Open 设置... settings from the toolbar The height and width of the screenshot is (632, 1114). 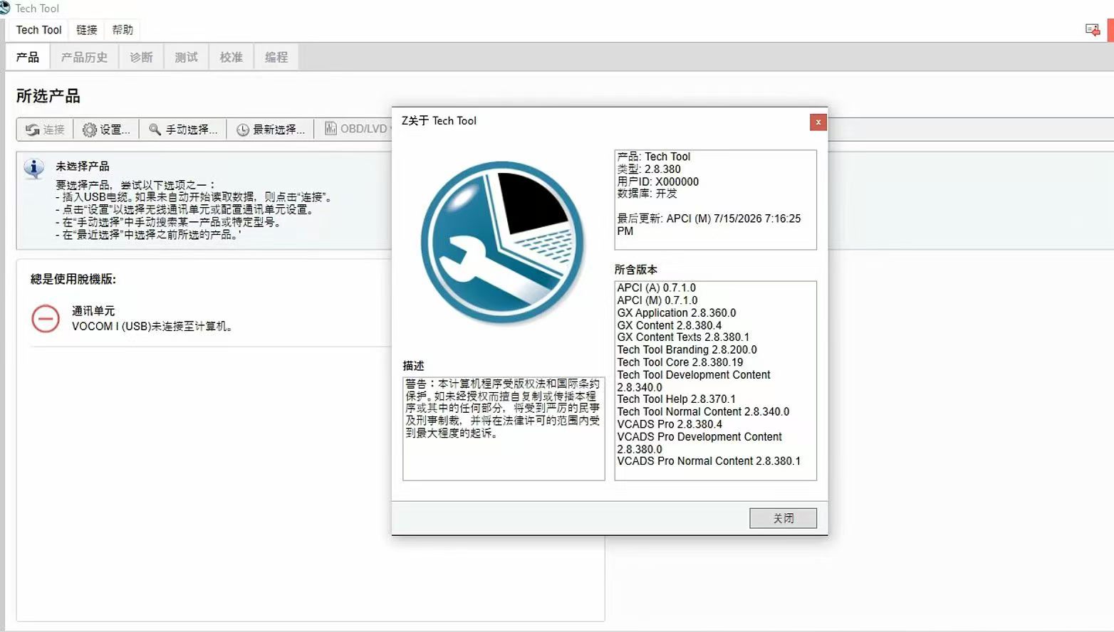106,130
